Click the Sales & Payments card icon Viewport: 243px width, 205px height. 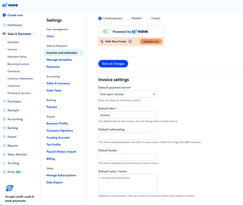point(4,34)
